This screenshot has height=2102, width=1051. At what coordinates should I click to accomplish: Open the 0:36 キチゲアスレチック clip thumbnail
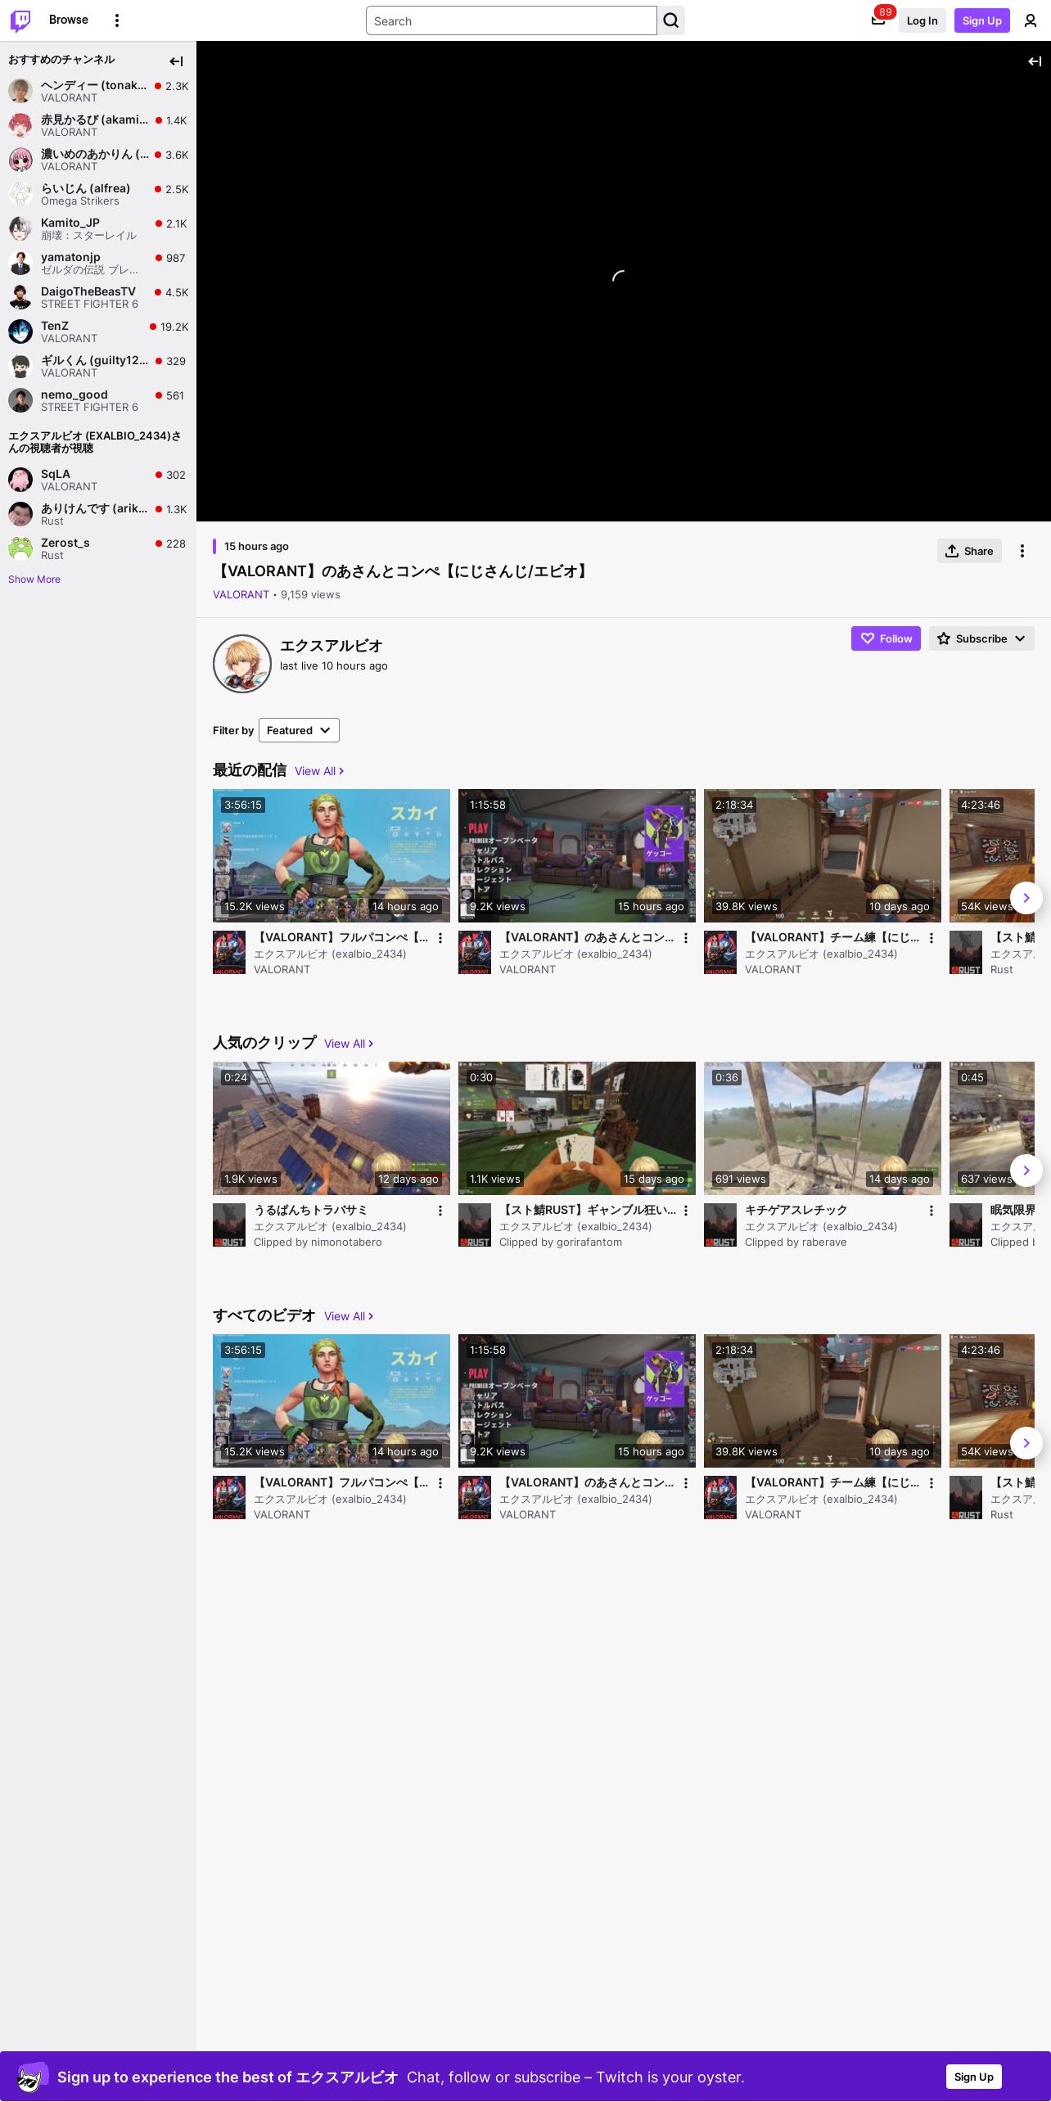(823, 1128)
